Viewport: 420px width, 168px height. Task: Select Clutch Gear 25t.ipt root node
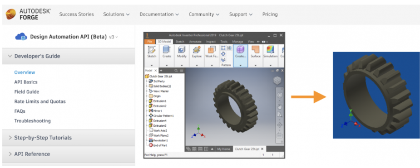click(x=161, y=77)
